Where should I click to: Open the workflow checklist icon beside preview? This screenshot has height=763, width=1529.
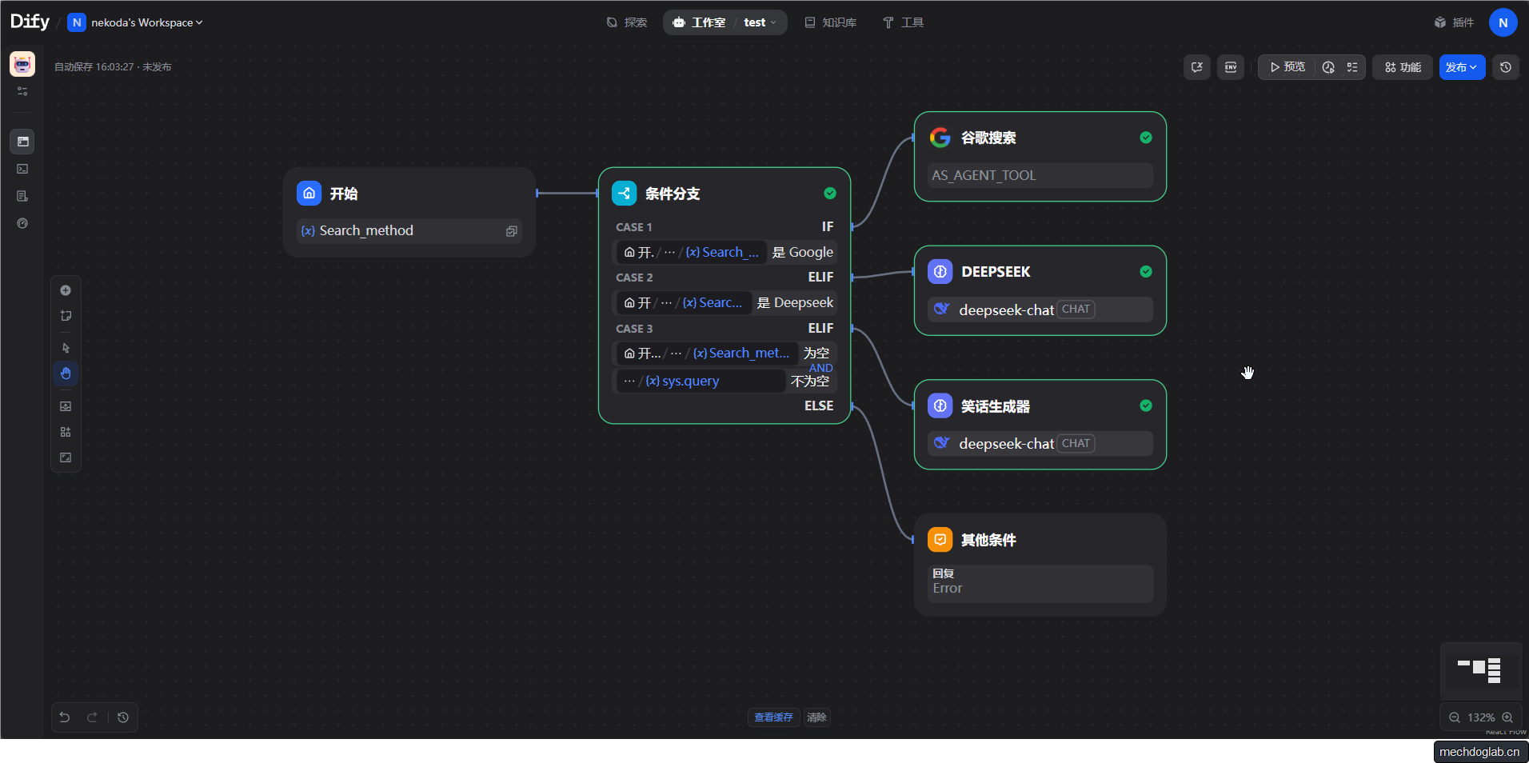click(x=1351, y=67)
